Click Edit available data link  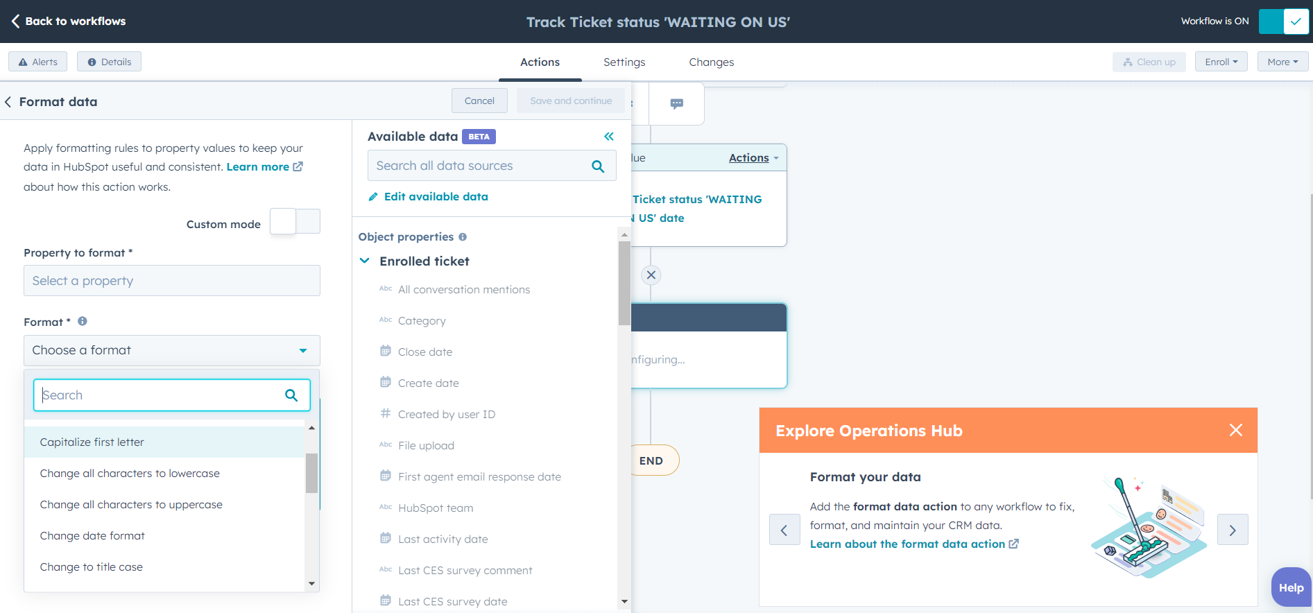(428, 196)
